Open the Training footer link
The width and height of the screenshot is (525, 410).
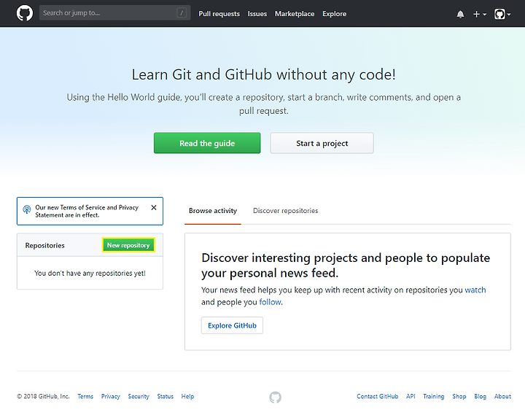point(434,396)
